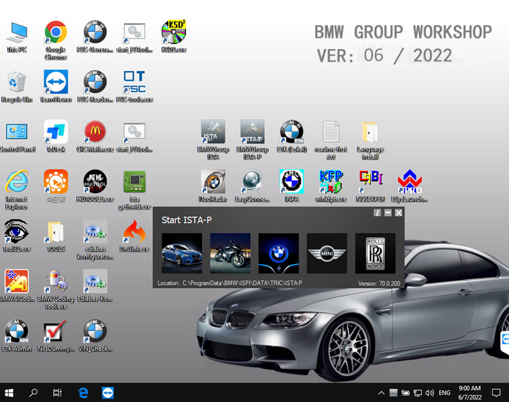Select the KSD2.exe desktop icon

point(174,36)
